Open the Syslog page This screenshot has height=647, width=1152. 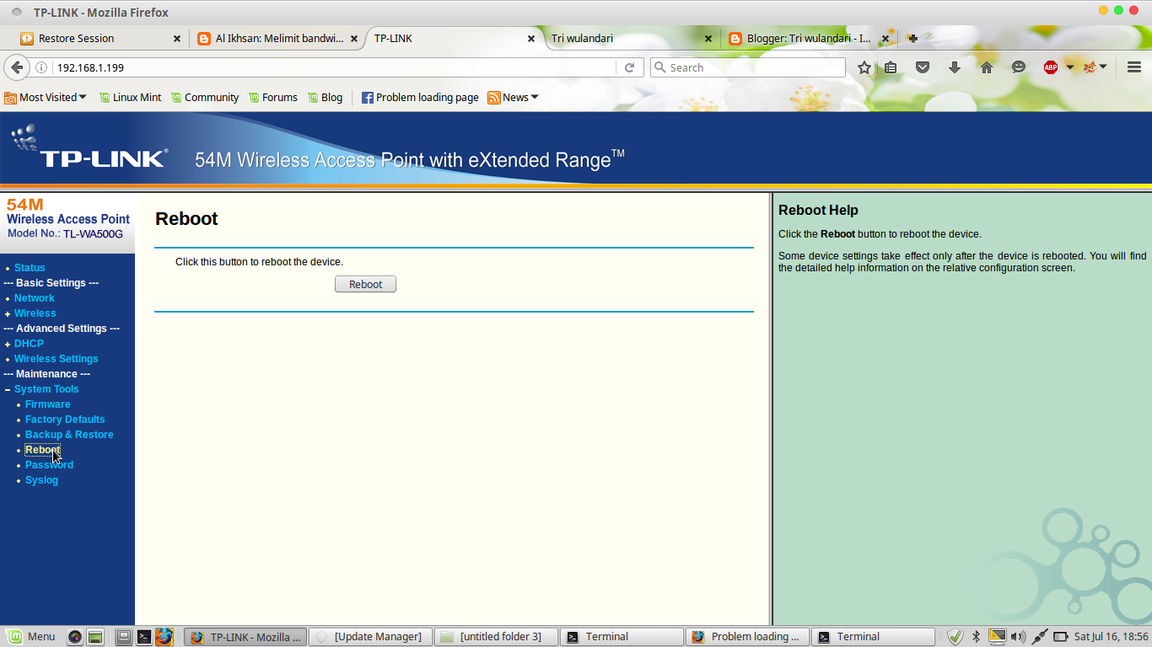coord(41,480)
